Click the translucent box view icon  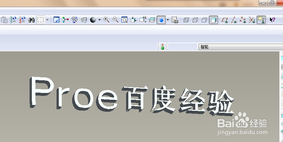pyautogui.click(x=84, y=20)
